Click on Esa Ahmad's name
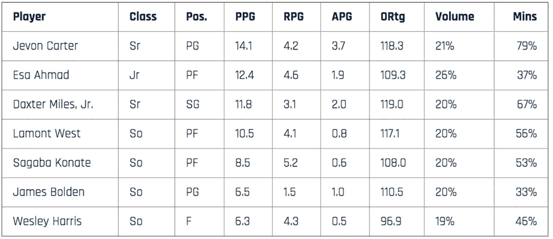Screen dimensions: 553x239 click(41, 75)
